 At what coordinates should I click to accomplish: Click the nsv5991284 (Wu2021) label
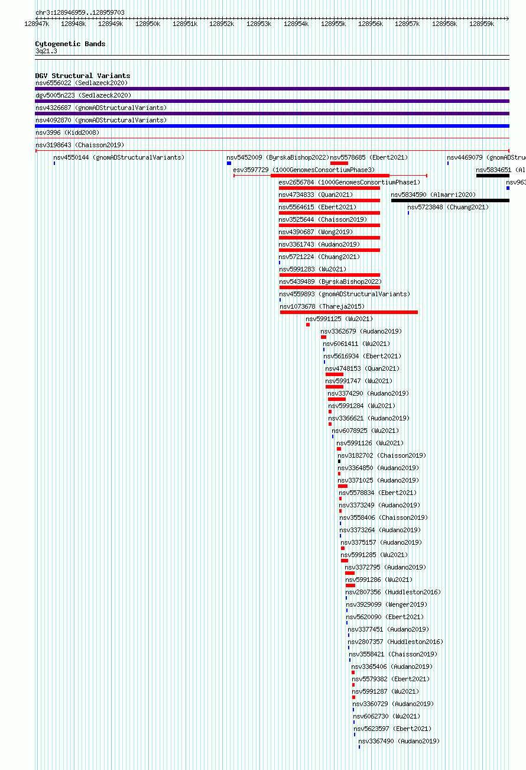pyautogui.click(x=362, y=406)
